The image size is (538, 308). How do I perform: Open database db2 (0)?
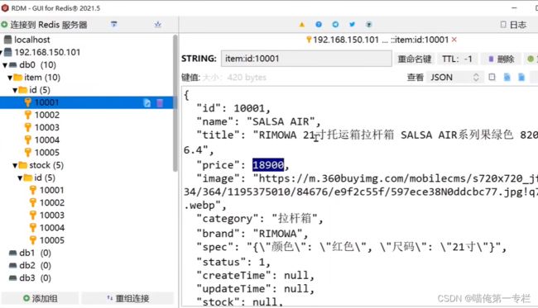pos(30,266)
